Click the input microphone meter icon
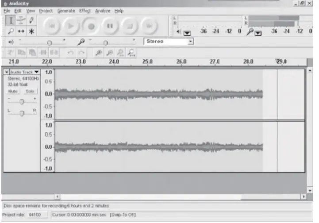 (x=250, y=31)
